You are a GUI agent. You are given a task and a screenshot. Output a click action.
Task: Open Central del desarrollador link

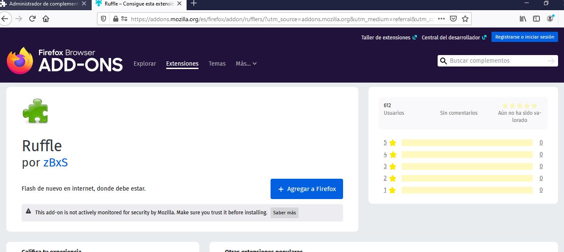tap(454, 37)
